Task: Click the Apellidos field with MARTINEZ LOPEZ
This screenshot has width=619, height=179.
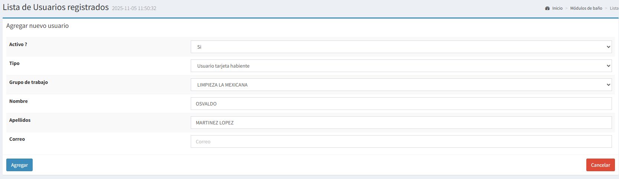Action: 401,123
